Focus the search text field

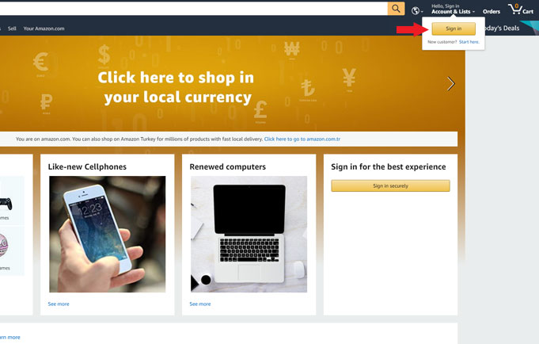tap(194, 8)
